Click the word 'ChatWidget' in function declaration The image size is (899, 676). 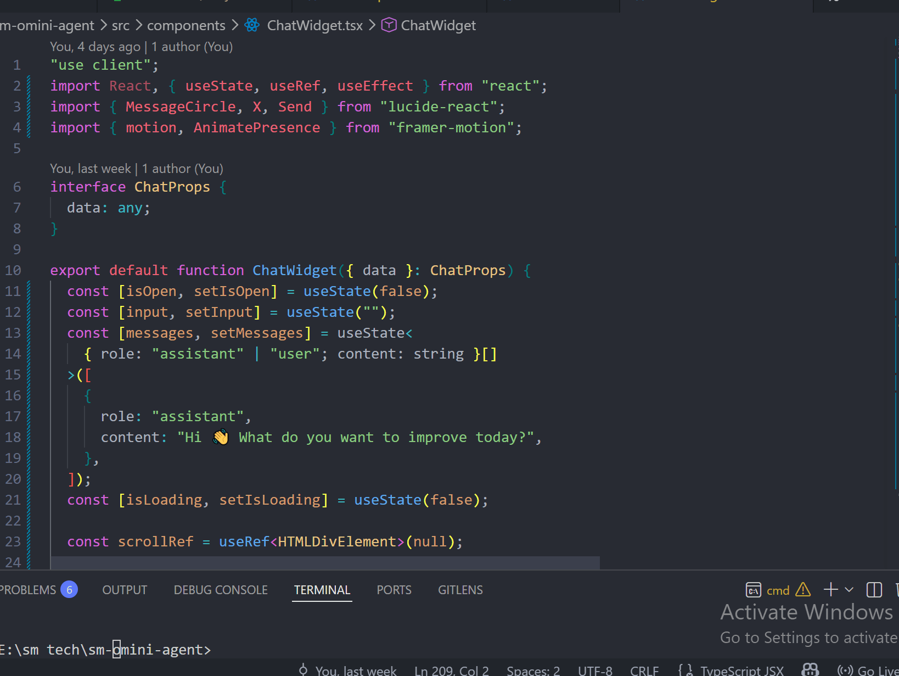pos(294,270)
